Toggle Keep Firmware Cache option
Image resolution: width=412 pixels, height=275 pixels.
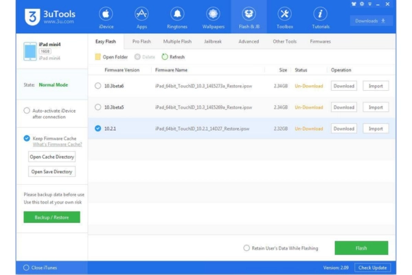[27, 138]
